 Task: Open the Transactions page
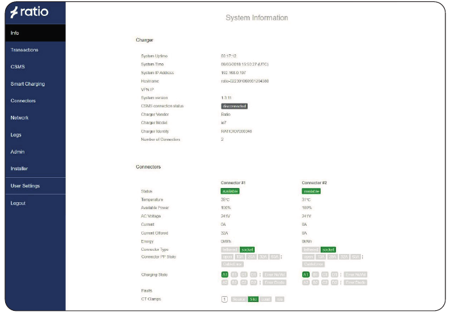(x=35, y=50)
